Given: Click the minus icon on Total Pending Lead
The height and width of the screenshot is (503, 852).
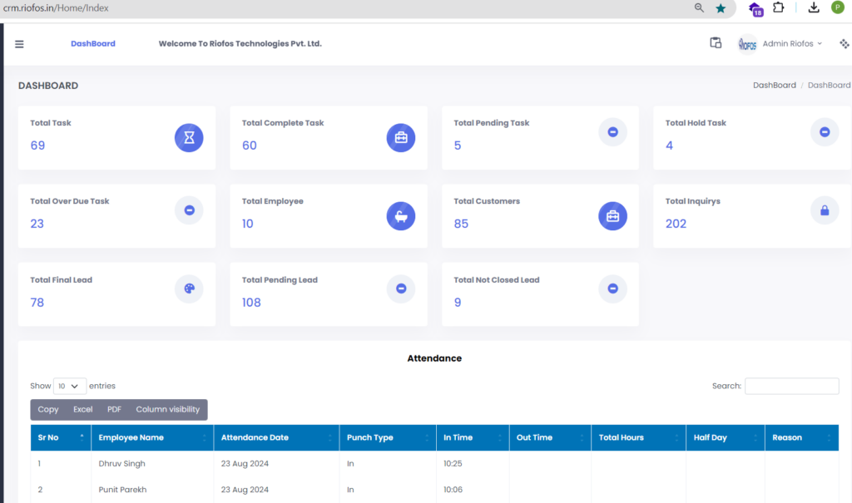Looking at the screenshot, I should [x=401, y=288].
